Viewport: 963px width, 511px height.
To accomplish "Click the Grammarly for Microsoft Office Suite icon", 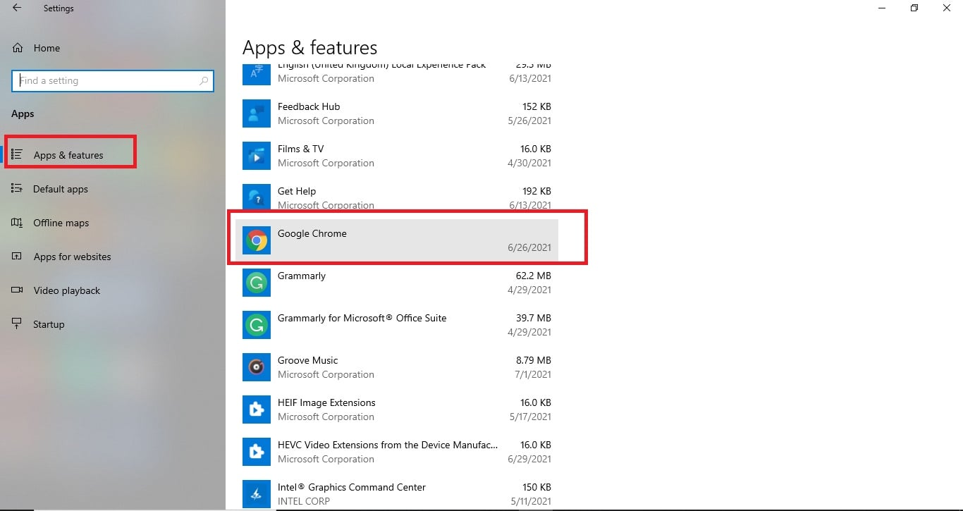I will [x=257, y=325].
